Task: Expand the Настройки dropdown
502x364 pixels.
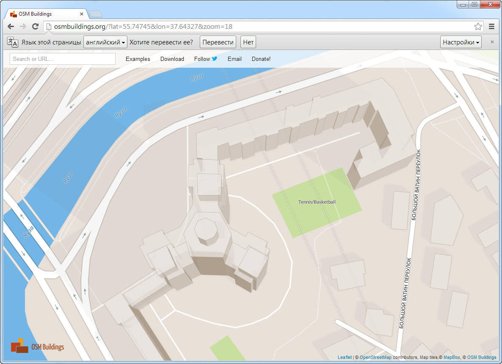Action: click(461, 42)
